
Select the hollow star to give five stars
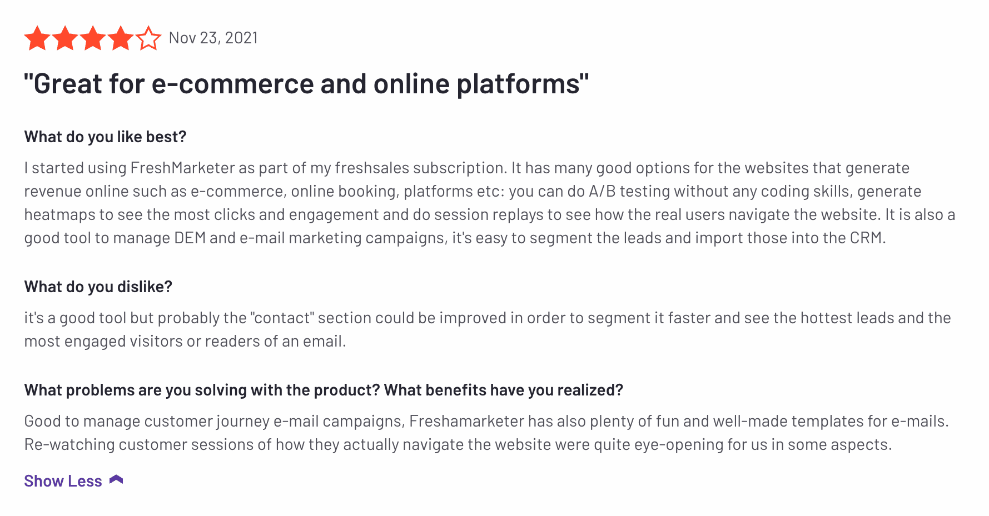pos(147,38)
